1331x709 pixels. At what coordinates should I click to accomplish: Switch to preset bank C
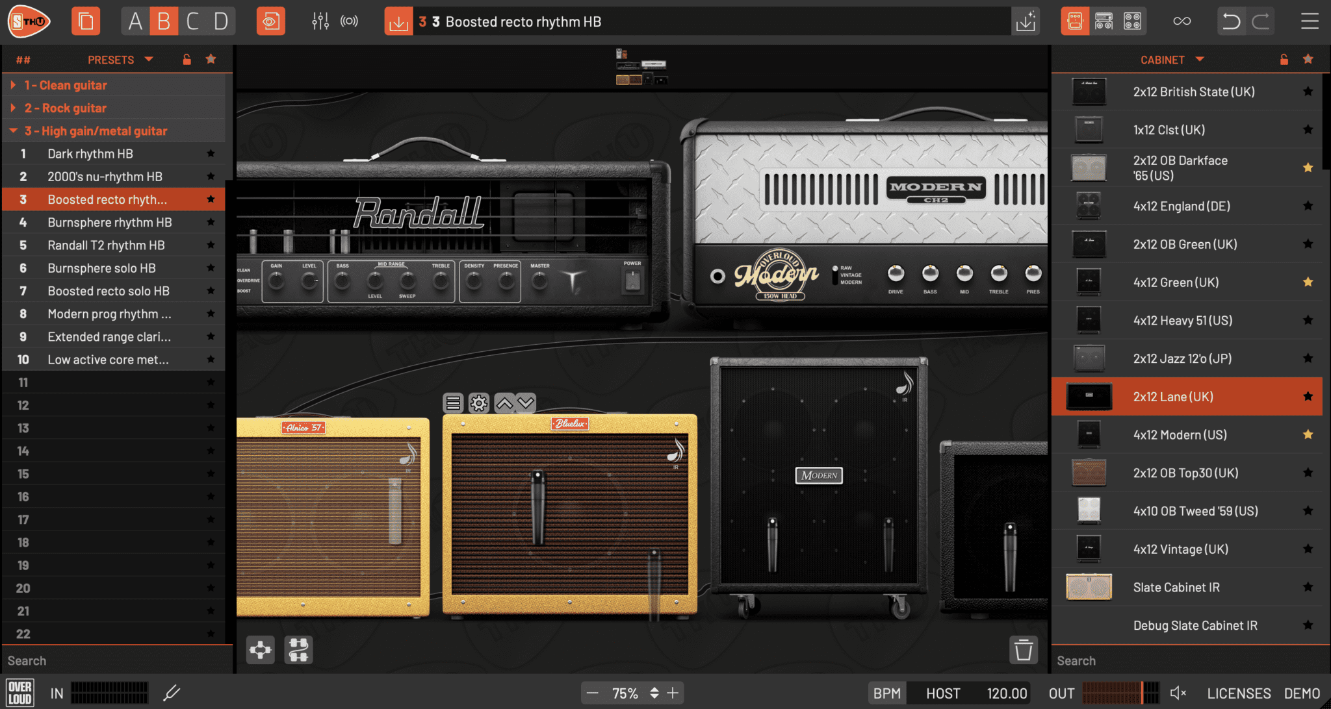(193, 20)
